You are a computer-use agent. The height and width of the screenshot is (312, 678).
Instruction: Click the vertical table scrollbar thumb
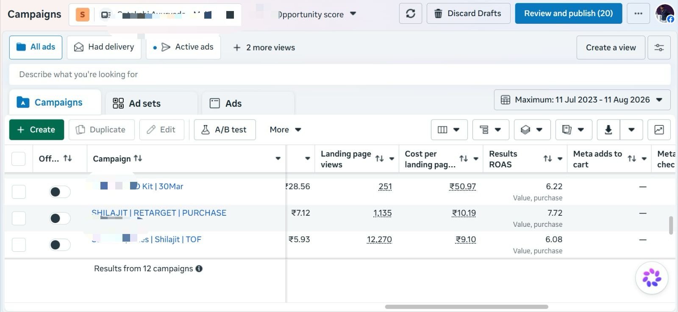pos(671,225)
